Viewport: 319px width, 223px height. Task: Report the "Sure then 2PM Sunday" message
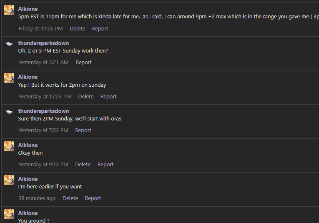point(83,130)
